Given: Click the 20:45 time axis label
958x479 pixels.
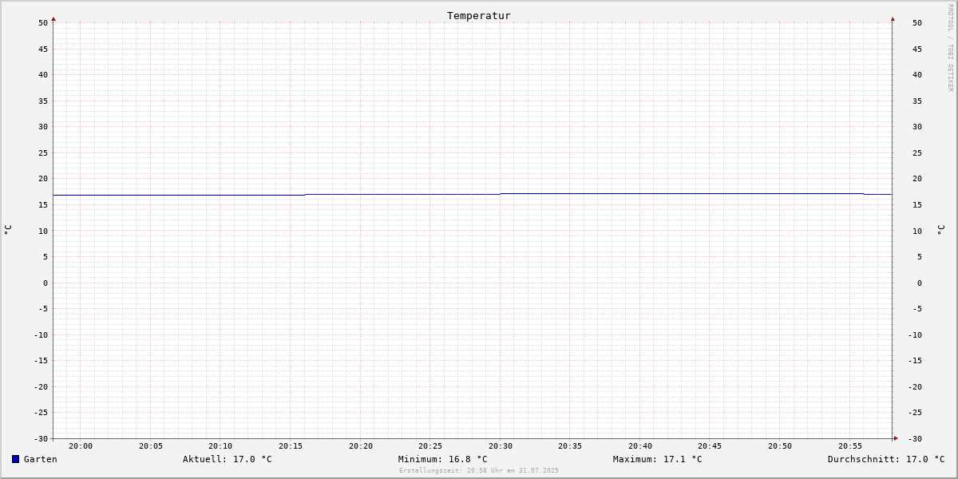Looking at the screenshot, I should [710, 446].
